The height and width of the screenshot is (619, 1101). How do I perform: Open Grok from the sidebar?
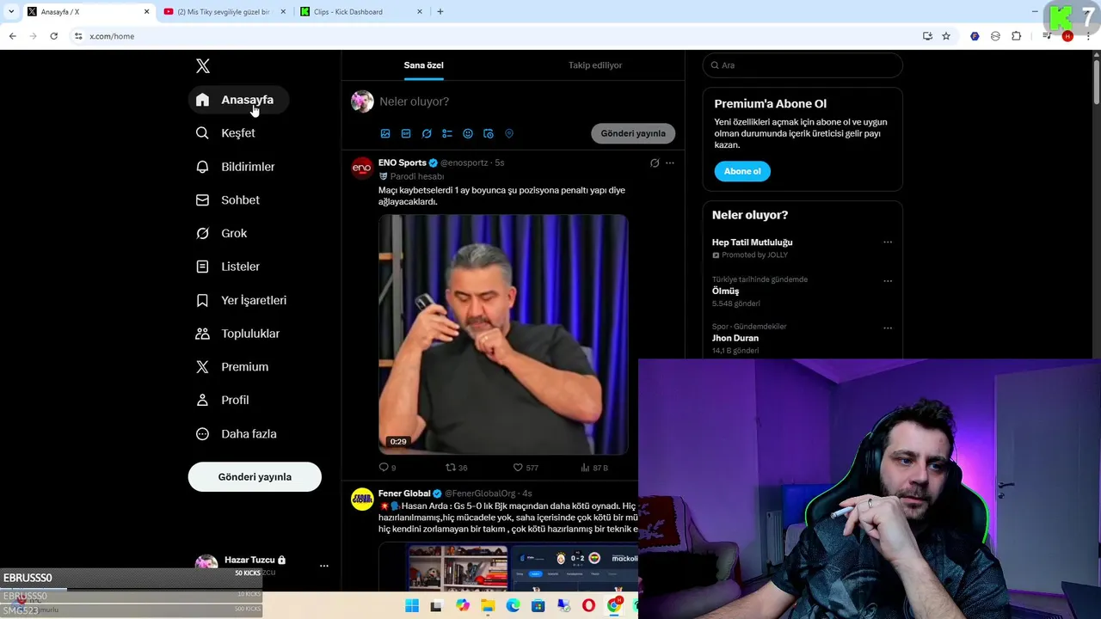(222, 234)
